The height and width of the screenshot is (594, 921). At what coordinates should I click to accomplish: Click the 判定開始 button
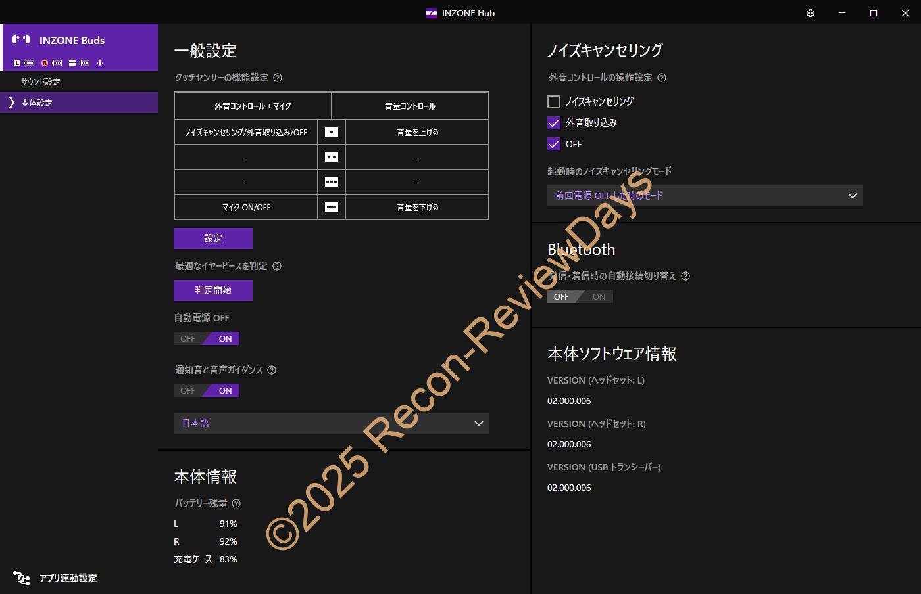[213, 290]
